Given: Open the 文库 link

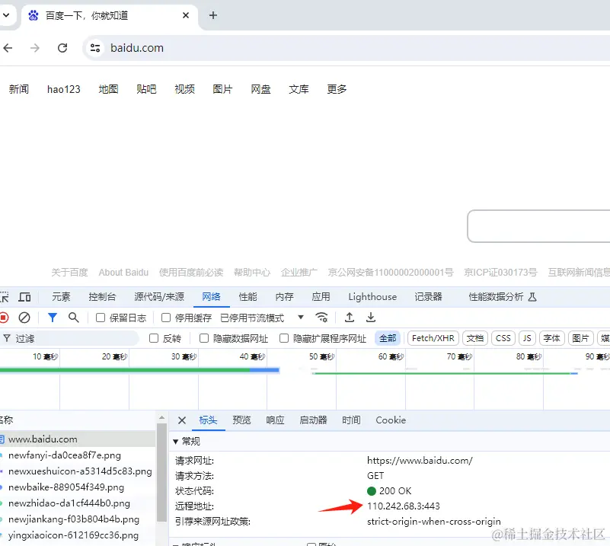Looking at the screenshot, I should 299,89.
